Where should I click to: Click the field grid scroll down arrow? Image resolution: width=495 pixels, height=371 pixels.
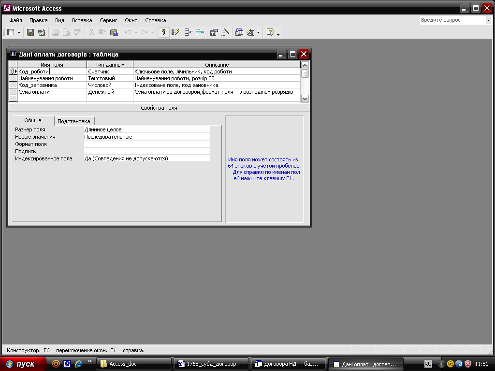tap(305, 99)
